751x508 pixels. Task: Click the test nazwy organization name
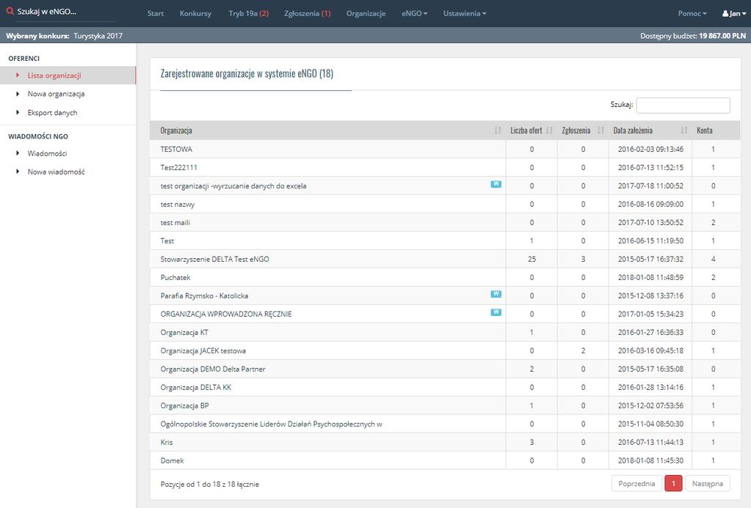click(177, 205)
